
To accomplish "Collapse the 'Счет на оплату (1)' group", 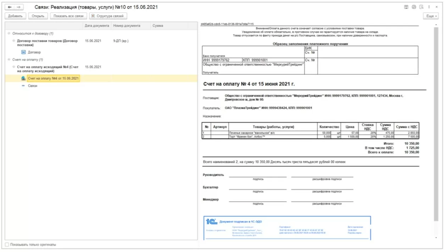I will [x=9, y=60].
